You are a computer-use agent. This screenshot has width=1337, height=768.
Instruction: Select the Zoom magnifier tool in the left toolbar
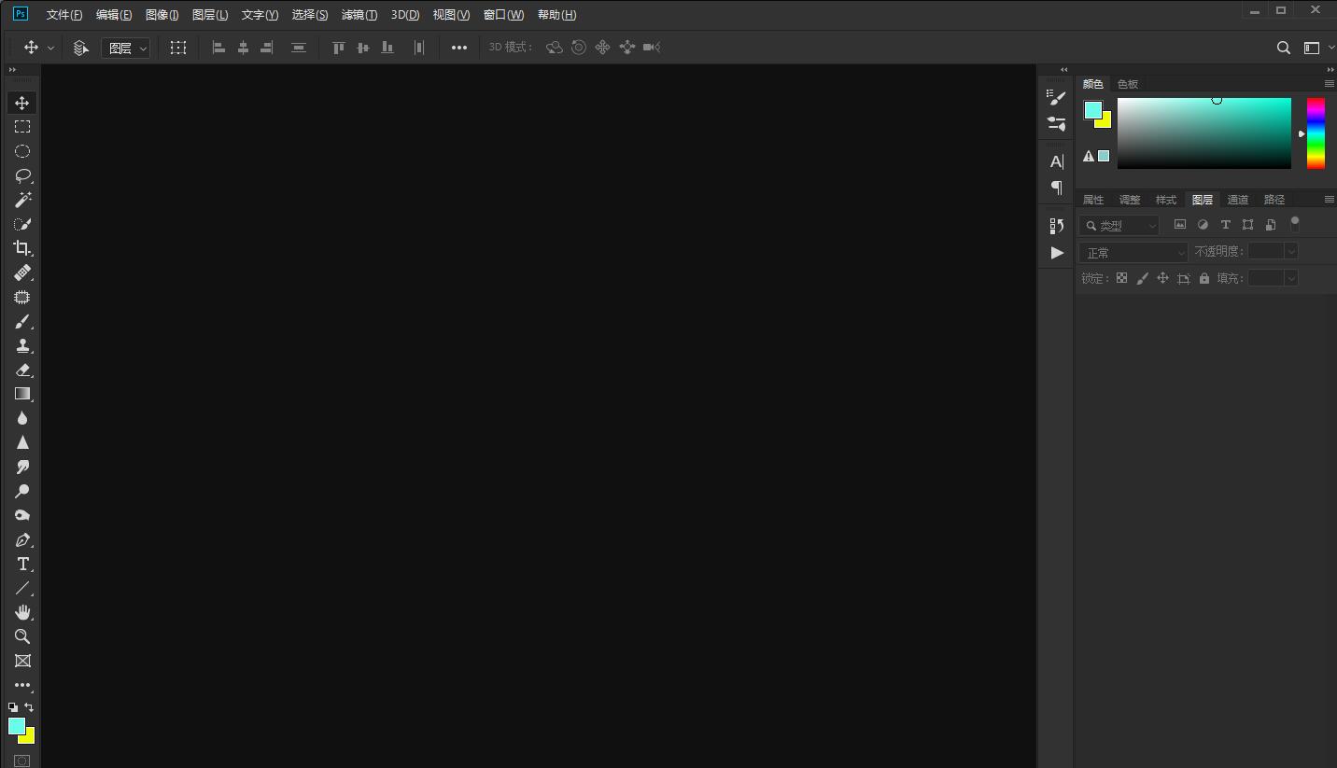coord(22,636)
